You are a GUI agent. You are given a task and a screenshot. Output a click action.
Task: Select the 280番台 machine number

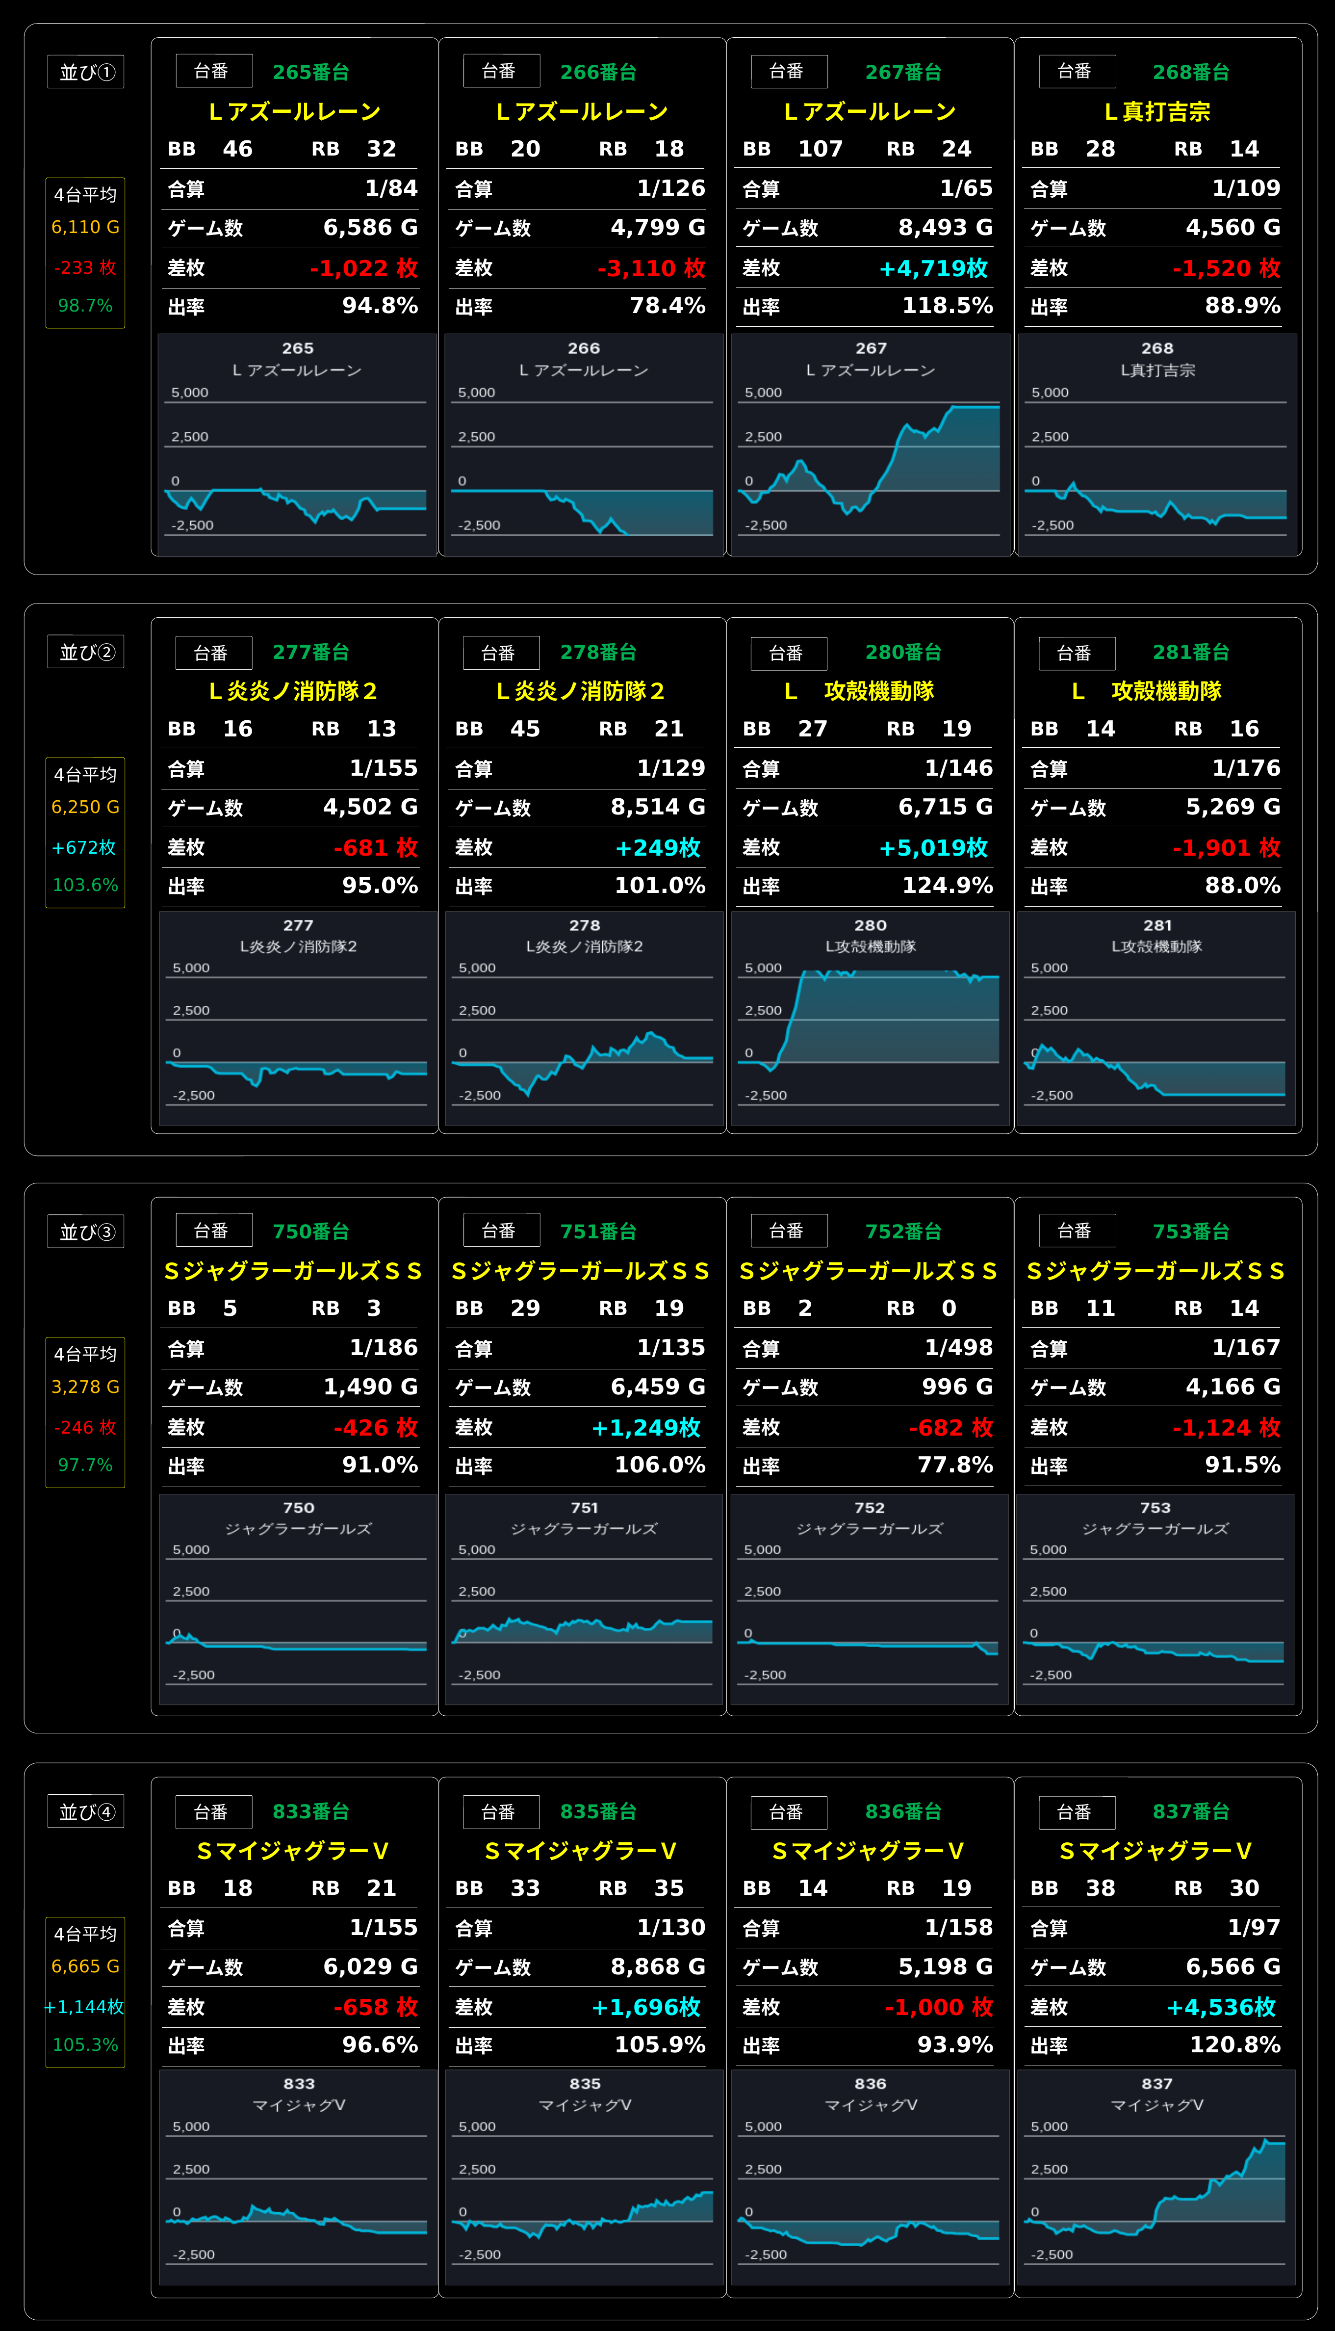904,652
